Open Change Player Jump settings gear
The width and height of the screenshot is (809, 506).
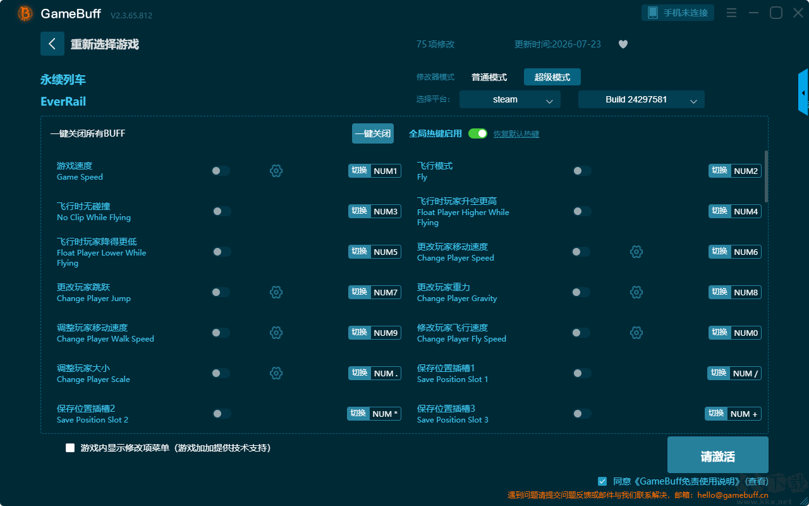pyautogui.click(x=276, y=292)
